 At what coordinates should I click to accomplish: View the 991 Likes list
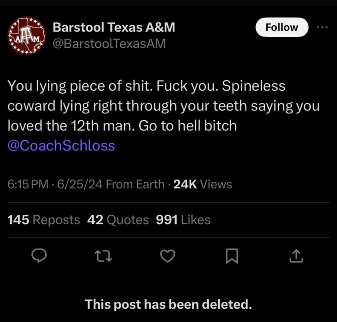[x=183, y=220]
